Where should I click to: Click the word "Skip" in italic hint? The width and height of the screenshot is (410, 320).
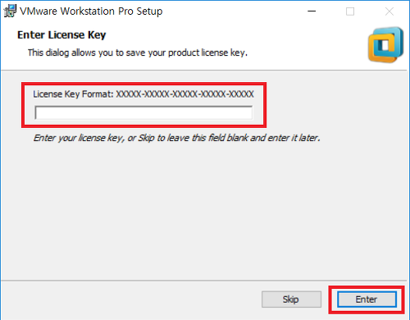[146, 138]
